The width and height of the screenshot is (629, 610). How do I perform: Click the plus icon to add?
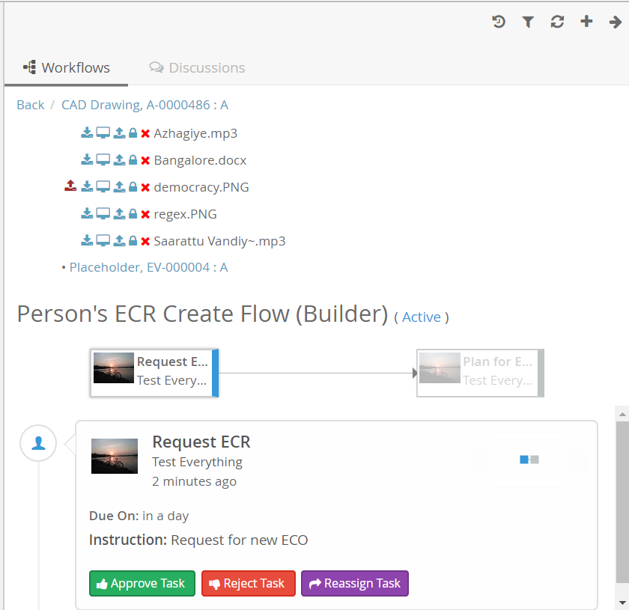586,22
